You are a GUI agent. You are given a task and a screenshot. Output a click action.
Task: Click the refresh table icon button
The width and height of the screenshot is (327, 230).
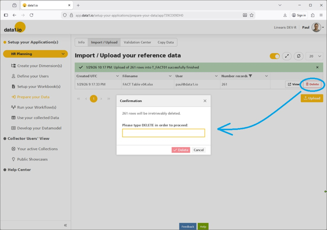[x=298, y=56]
